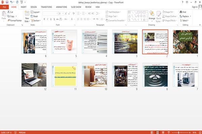Open the Layout dropdown

click(x=35, y=12)
